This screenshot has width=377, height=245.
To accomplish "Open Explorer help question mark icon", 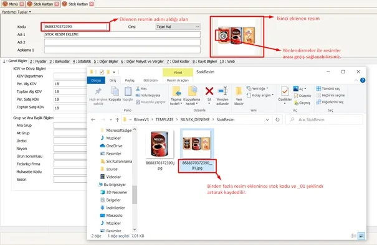I will (x=363, y=80).
